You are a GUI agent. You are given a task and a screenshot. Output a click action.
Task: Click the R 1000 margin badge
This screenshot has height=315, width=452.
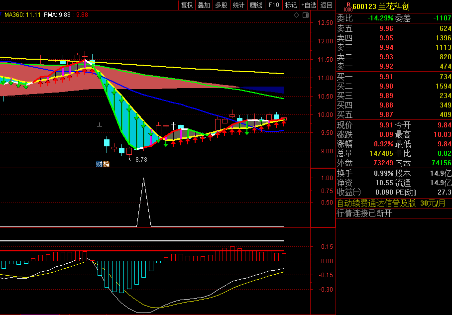point(348,7)
